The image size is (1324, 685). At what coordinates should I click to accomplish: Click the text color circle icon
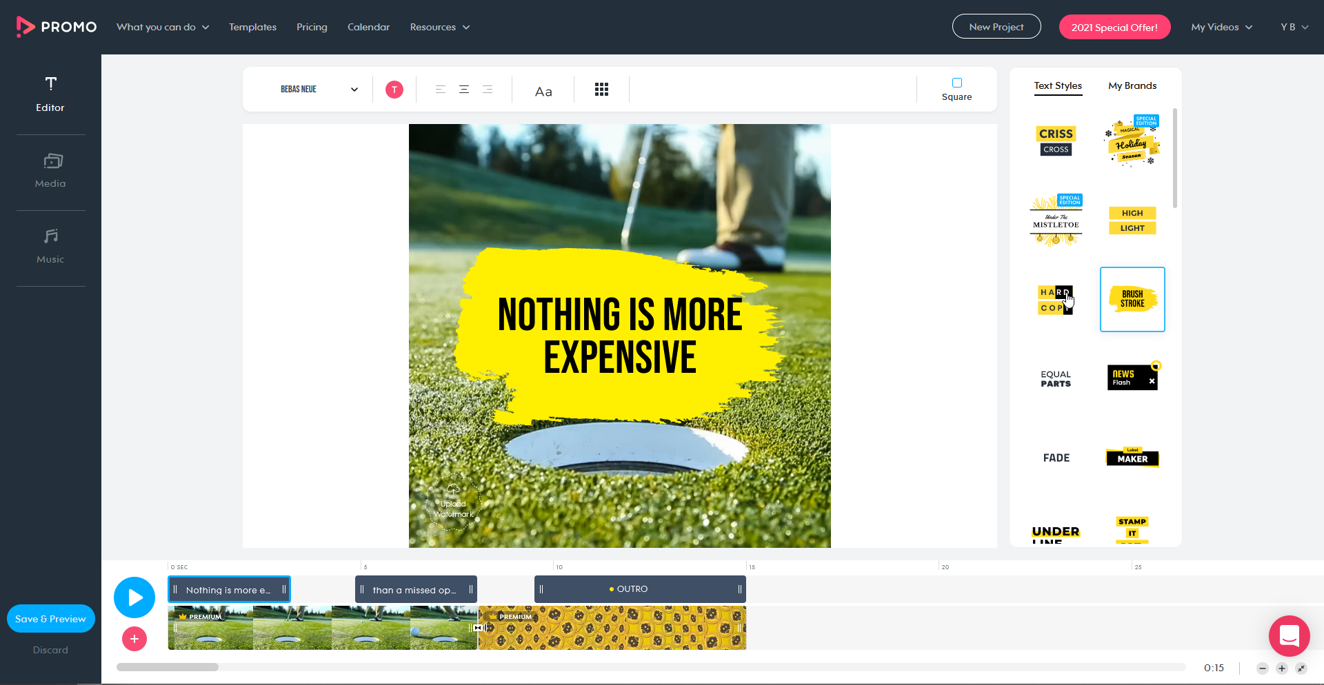[x=394, y=89]
